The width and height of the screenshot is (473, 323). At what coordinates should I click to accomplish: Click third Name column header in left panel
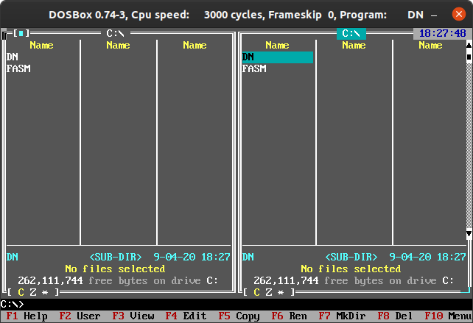195,45
